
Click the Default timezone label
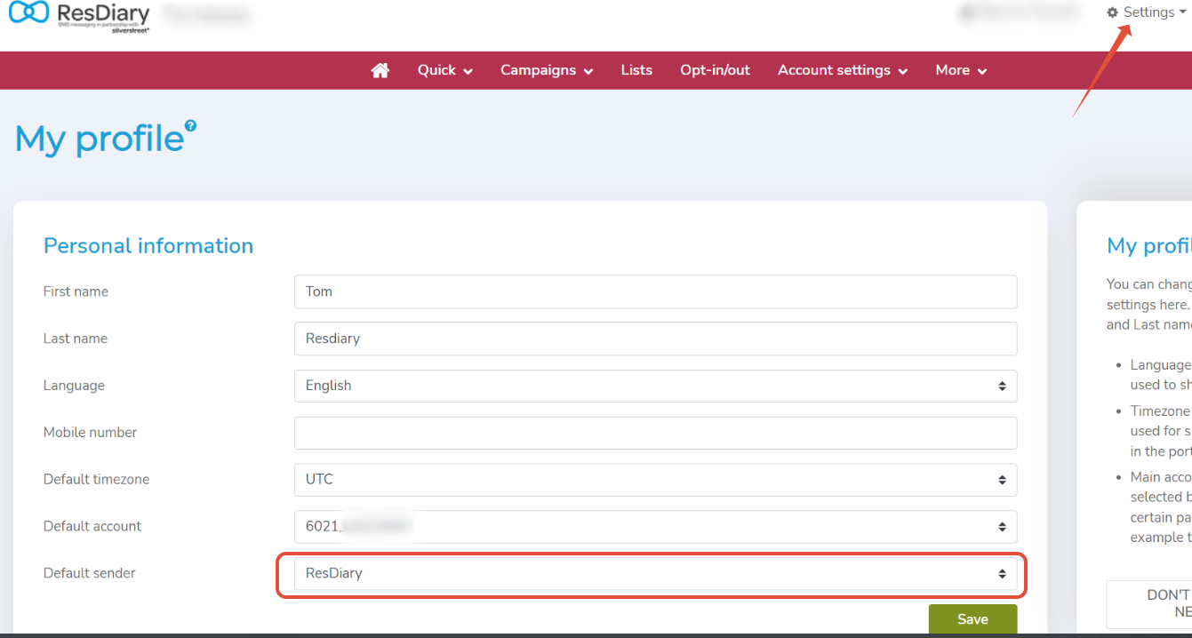pyautogui.click(x=96, y=479)
